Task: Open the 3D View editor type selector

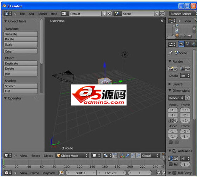Action: [x=7, y=156]
